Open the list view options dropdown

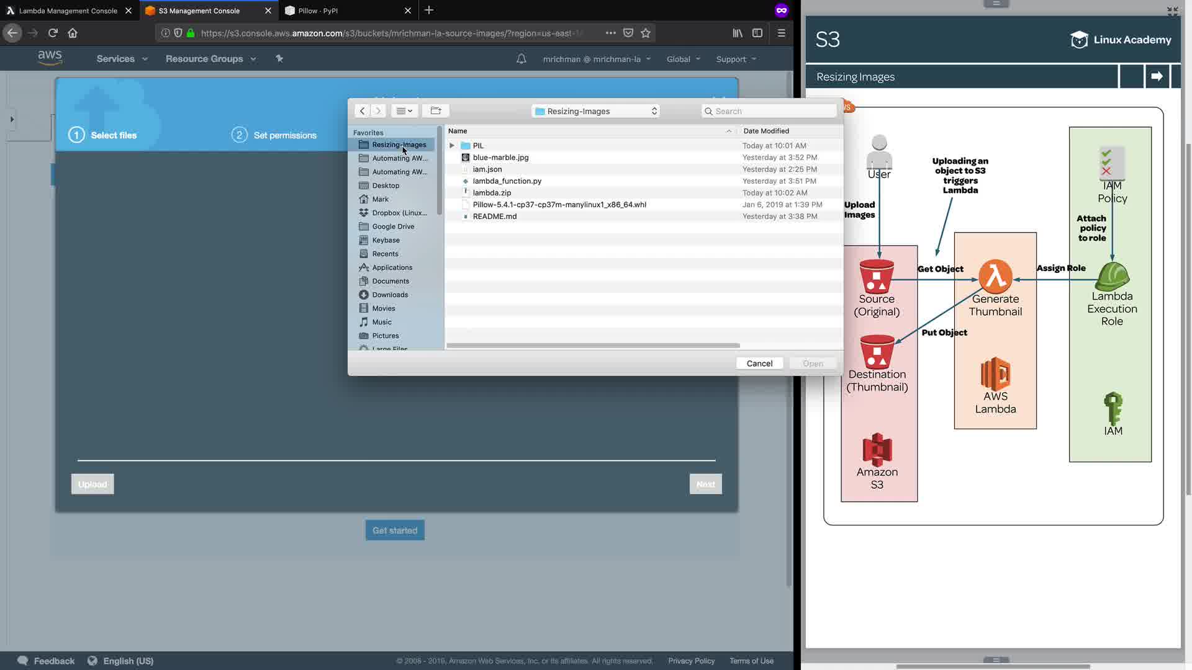(404, 111)
